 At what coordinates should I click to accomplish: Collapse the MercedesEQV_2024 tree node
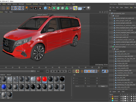110,14
